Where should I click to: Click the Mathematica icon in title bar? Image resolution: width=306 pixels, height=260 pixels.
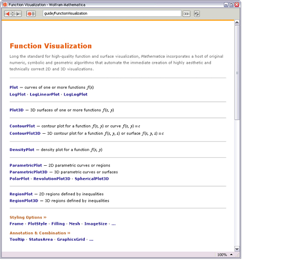[5, 5]
